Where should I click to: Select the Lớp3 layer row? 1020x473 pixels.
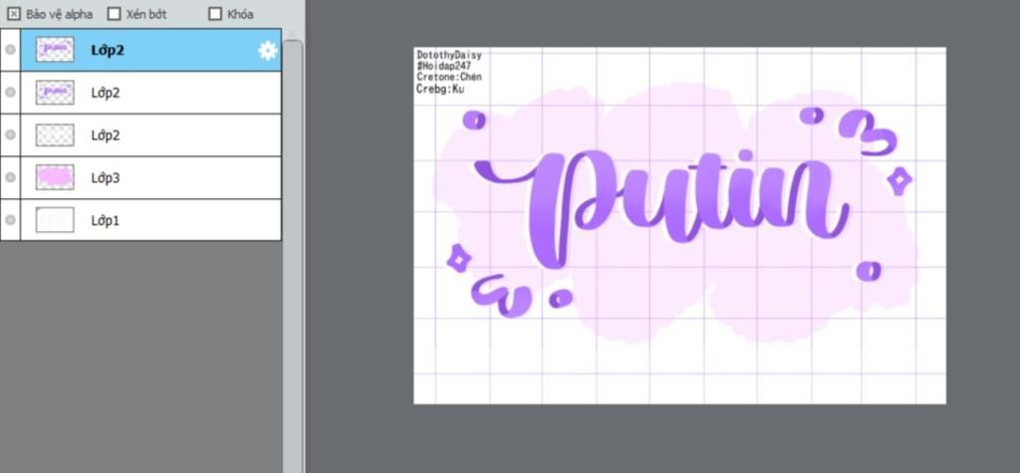[x=151, y=177]
